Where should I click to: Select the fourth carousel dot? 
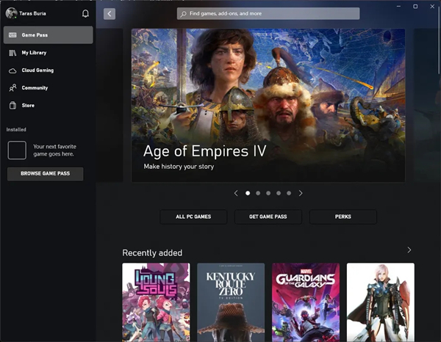click(x=279, y=193)
